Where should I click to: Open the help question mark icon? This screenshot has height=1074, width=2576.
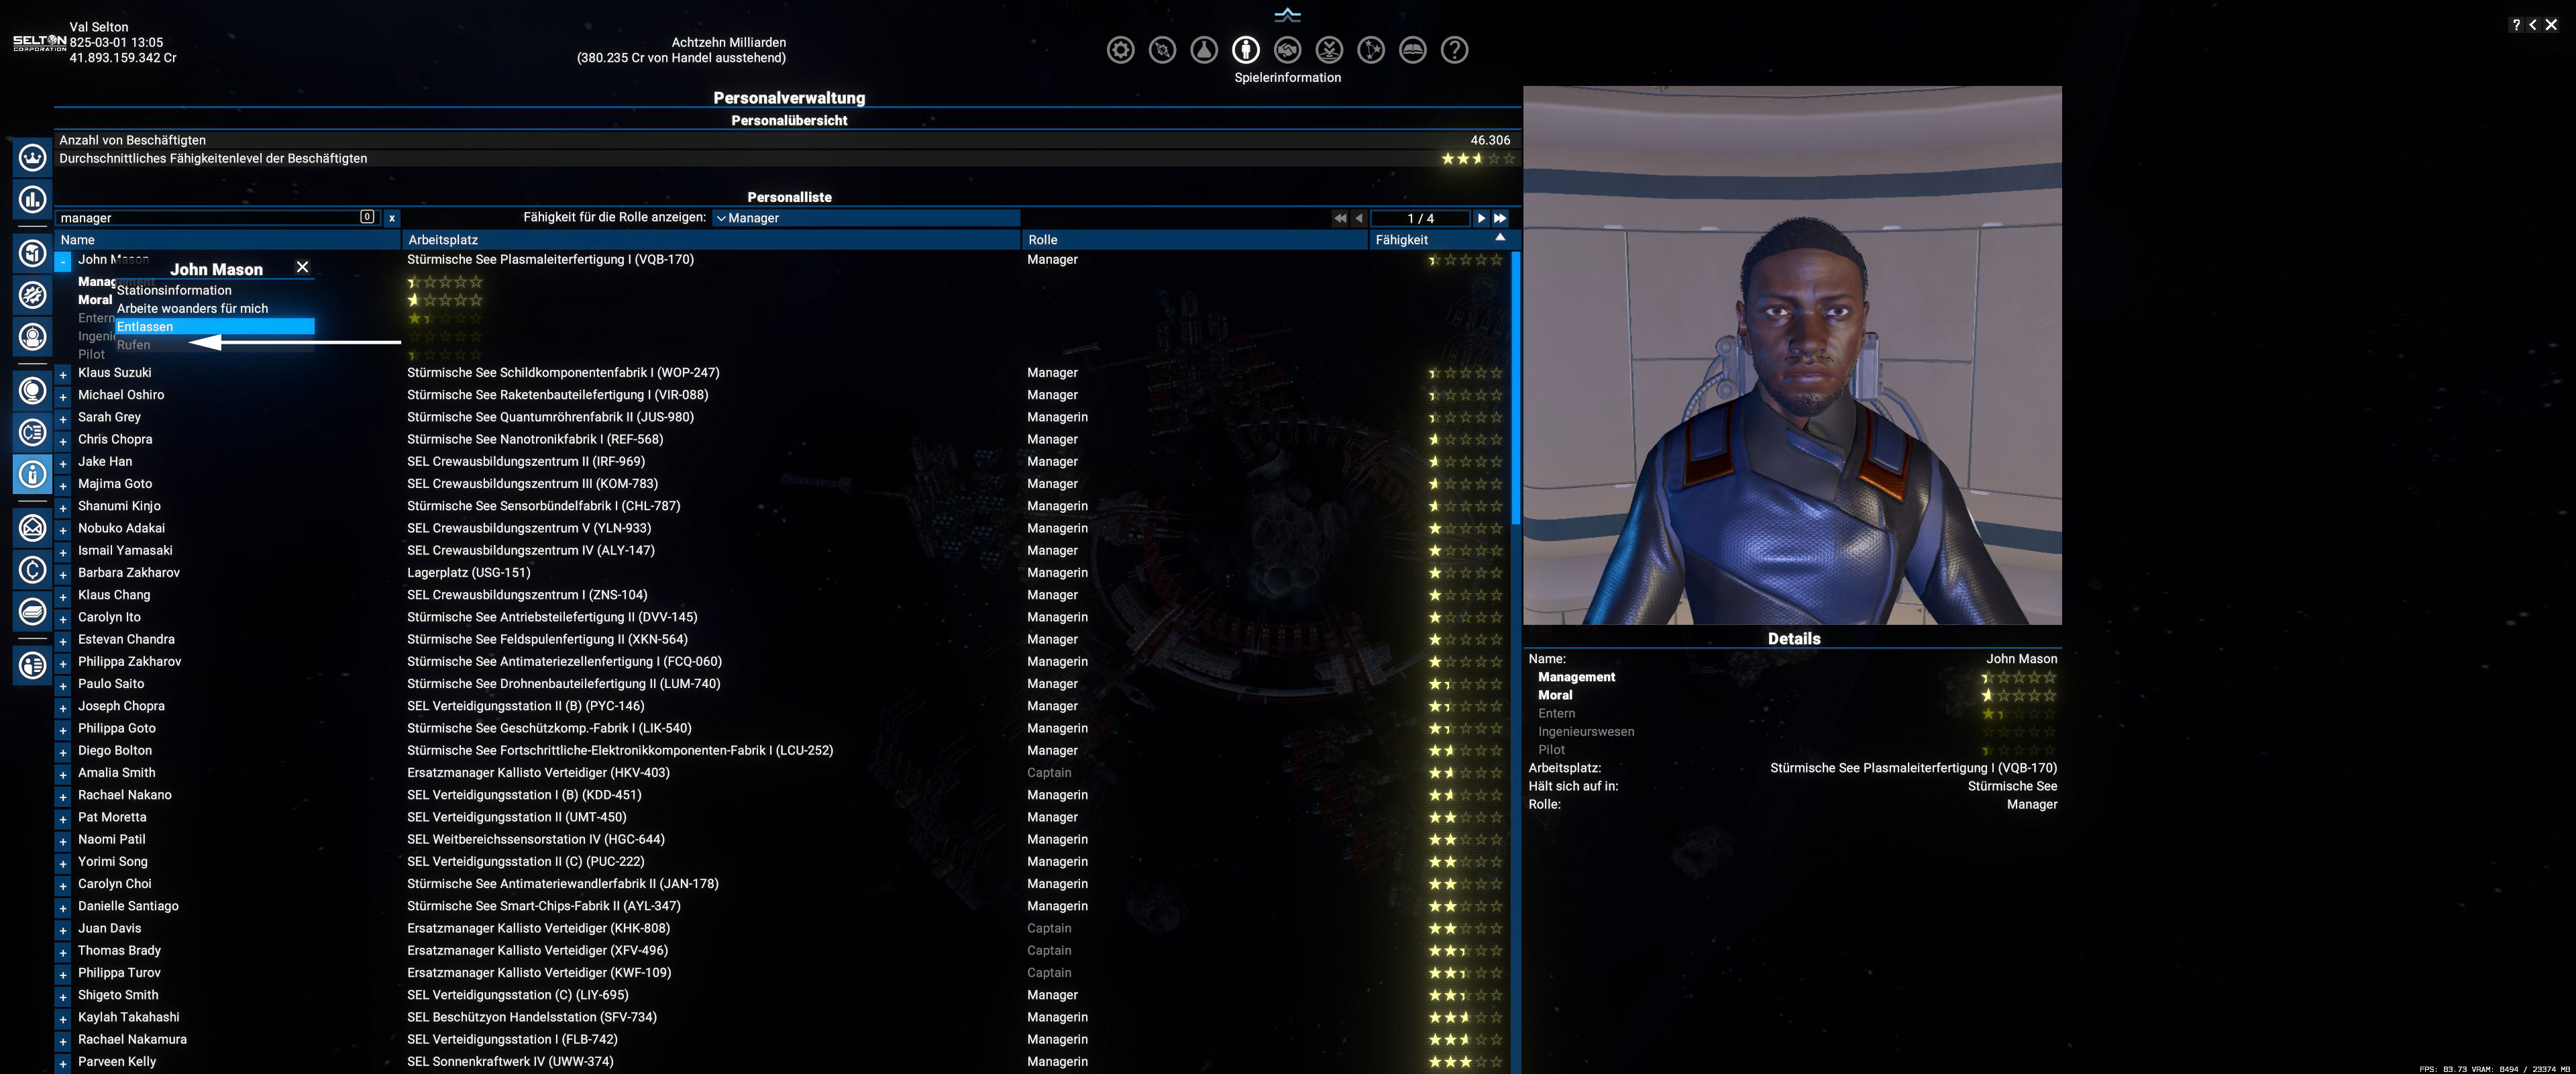(1454, 50)
